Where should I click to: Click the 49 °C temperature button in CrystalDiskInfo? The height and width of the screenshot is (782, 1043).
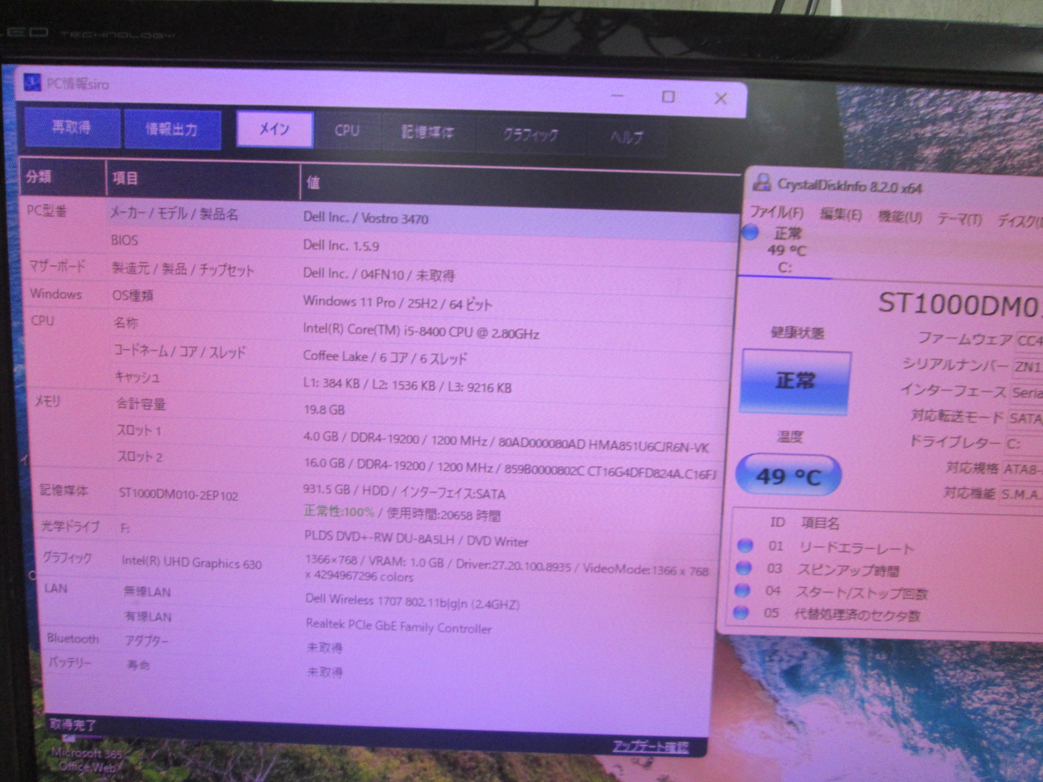(788, 476)
